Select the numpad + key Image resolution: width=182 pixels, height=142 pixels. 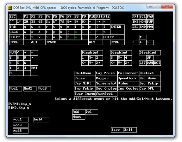(34, 60)
